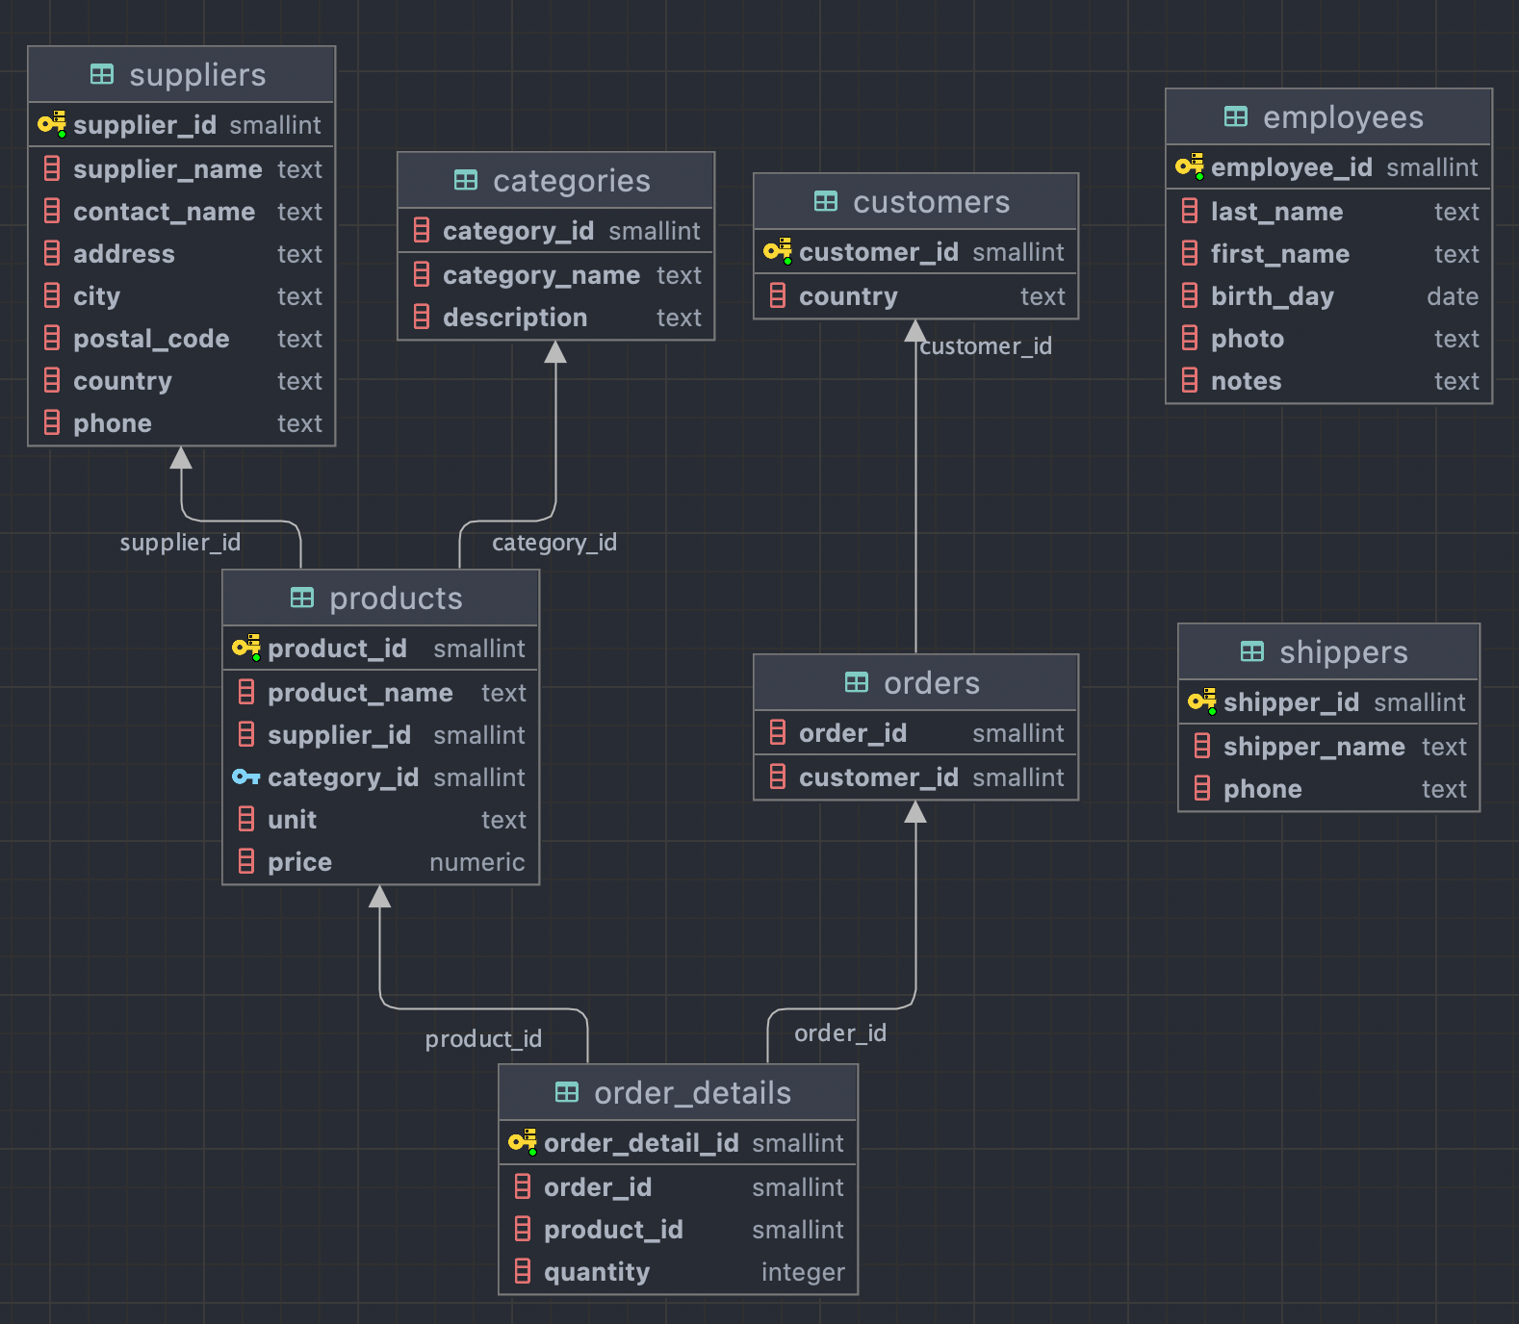Click the numeric type of price column

point(477,862)
